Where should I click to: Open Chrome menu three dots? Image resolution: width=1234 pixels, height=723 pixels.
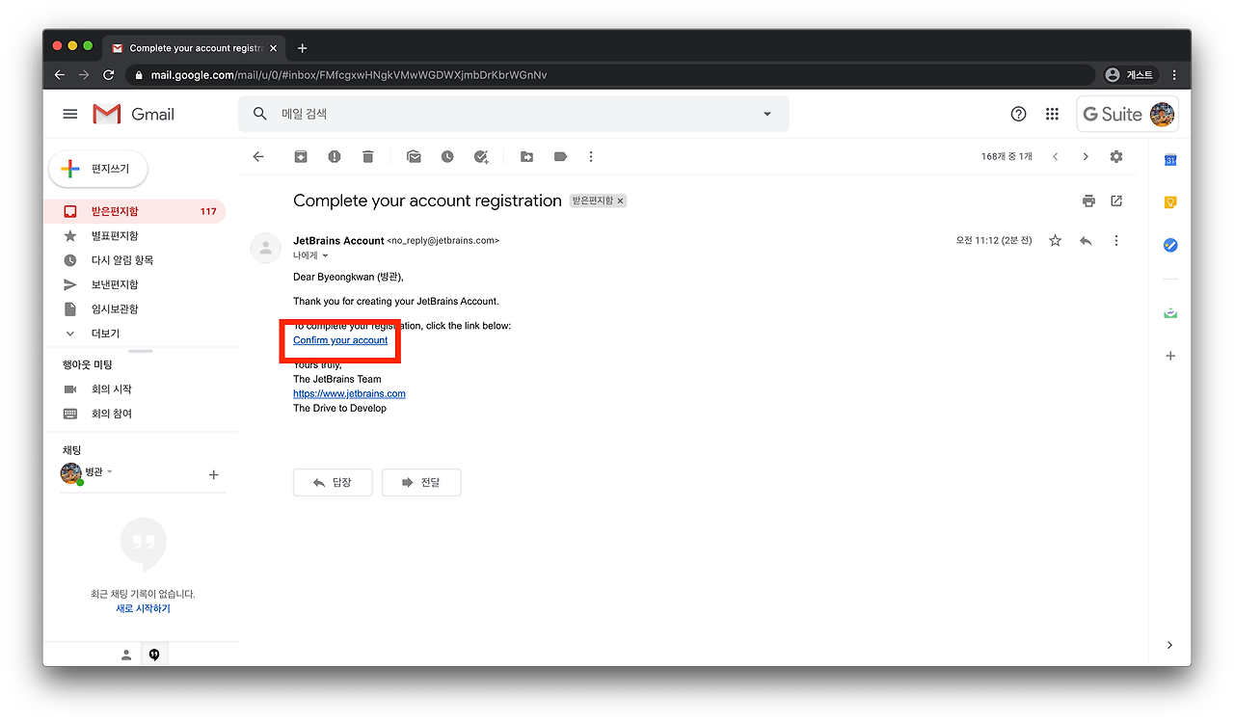(x=1174, y=74)
